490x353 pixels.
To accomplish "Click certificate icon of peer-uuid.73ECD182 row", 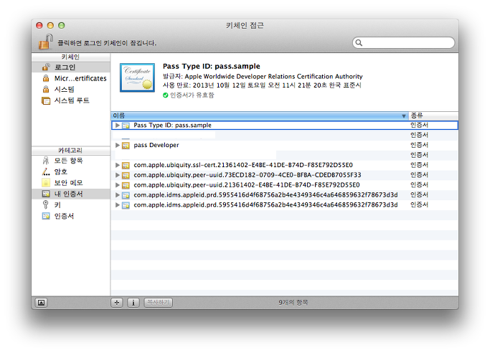I will coord(126,175).
